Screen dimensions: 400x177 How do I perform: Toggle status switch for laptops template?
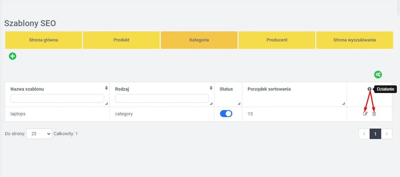tap(226, 114)
